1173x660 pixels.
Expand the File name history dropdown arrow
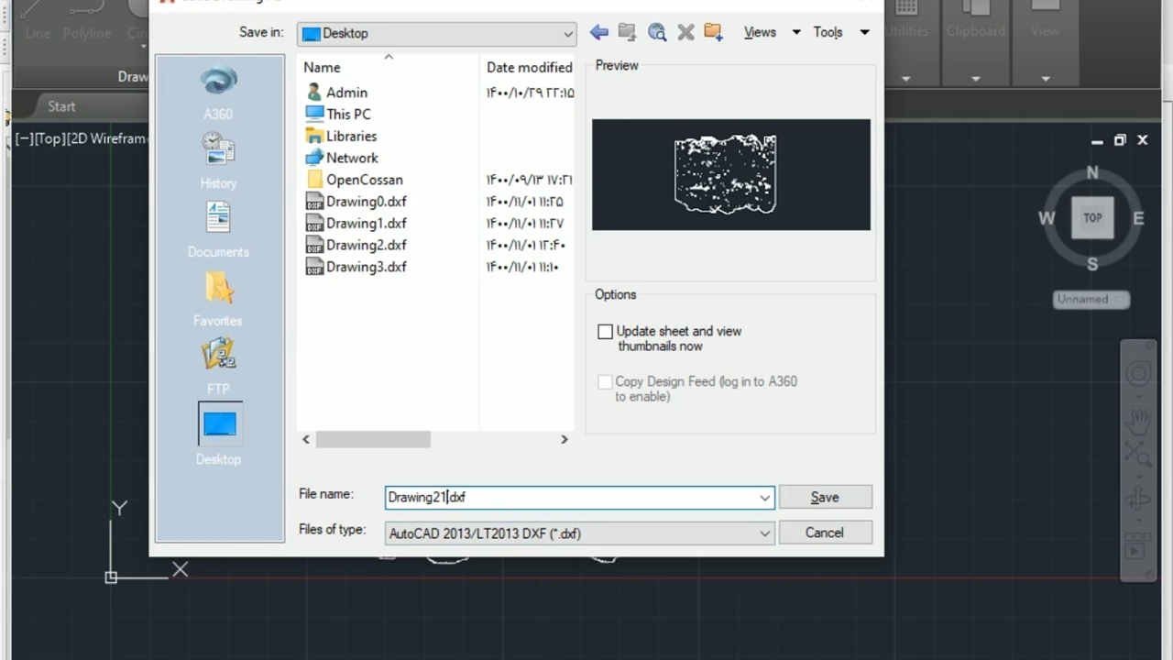tap(764, 498)
